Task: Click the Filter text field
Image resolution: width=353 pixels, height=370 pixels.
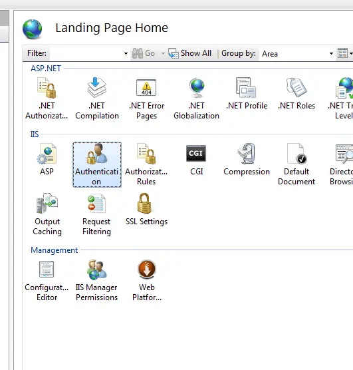Action: pyautogui.click(x=86, y=53)
